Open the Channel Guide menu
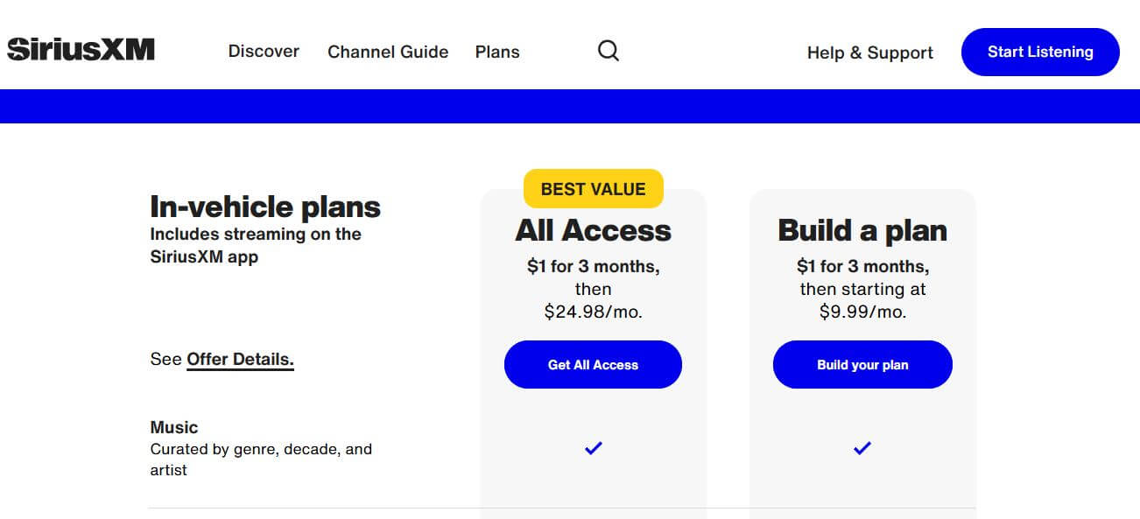1140x519 pixels. [387, 52]
